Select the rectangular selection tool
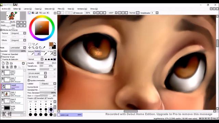219x123 pixels. [30, 44]
